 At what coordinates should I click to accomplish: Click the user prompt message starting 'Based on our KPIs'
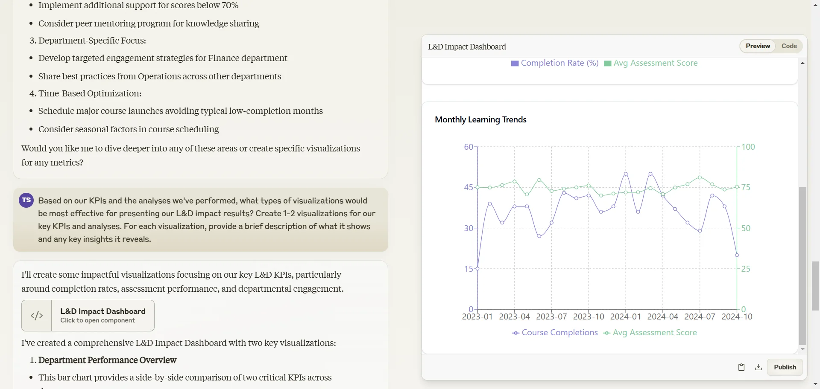201,220
